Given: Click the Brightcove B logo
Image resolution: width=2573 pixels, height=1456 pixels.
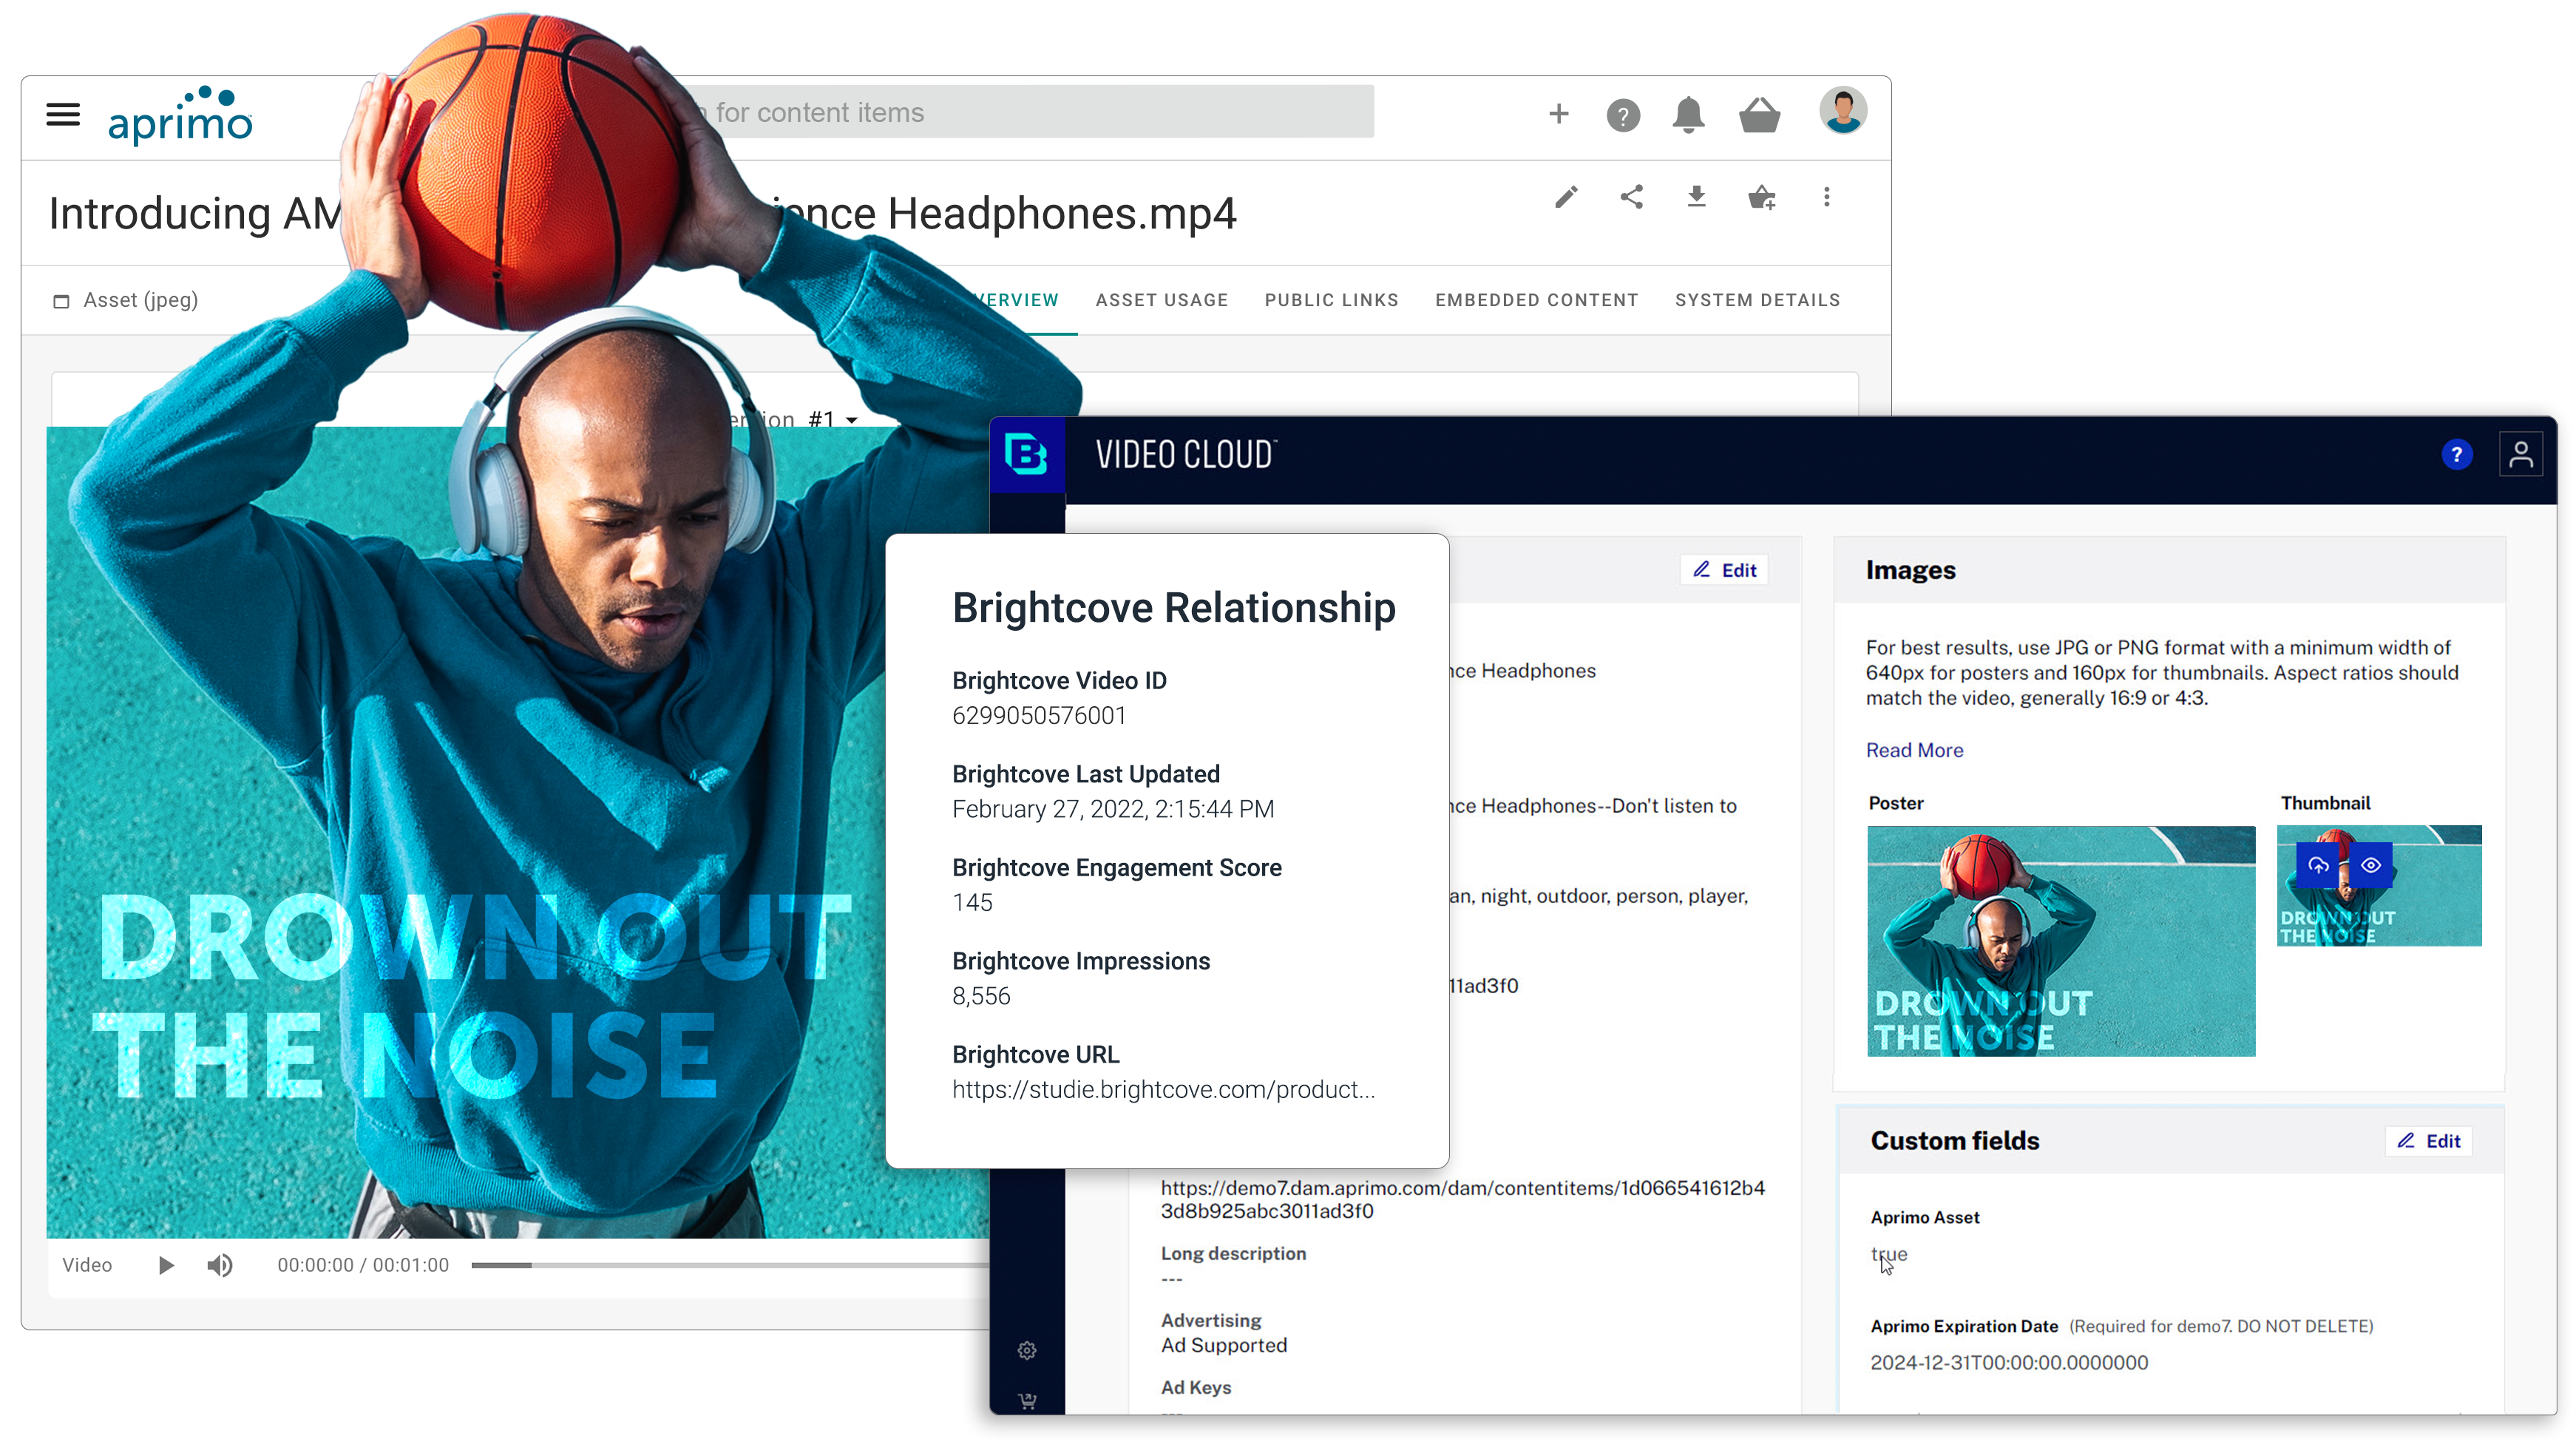Looking at the screenshot, I should click(1026, 455).
